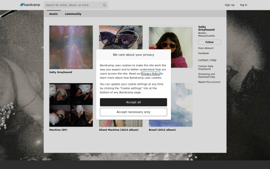Click the "From Allston!!" bio text
This screenshot has height=169, width=270.
point(206,48)
